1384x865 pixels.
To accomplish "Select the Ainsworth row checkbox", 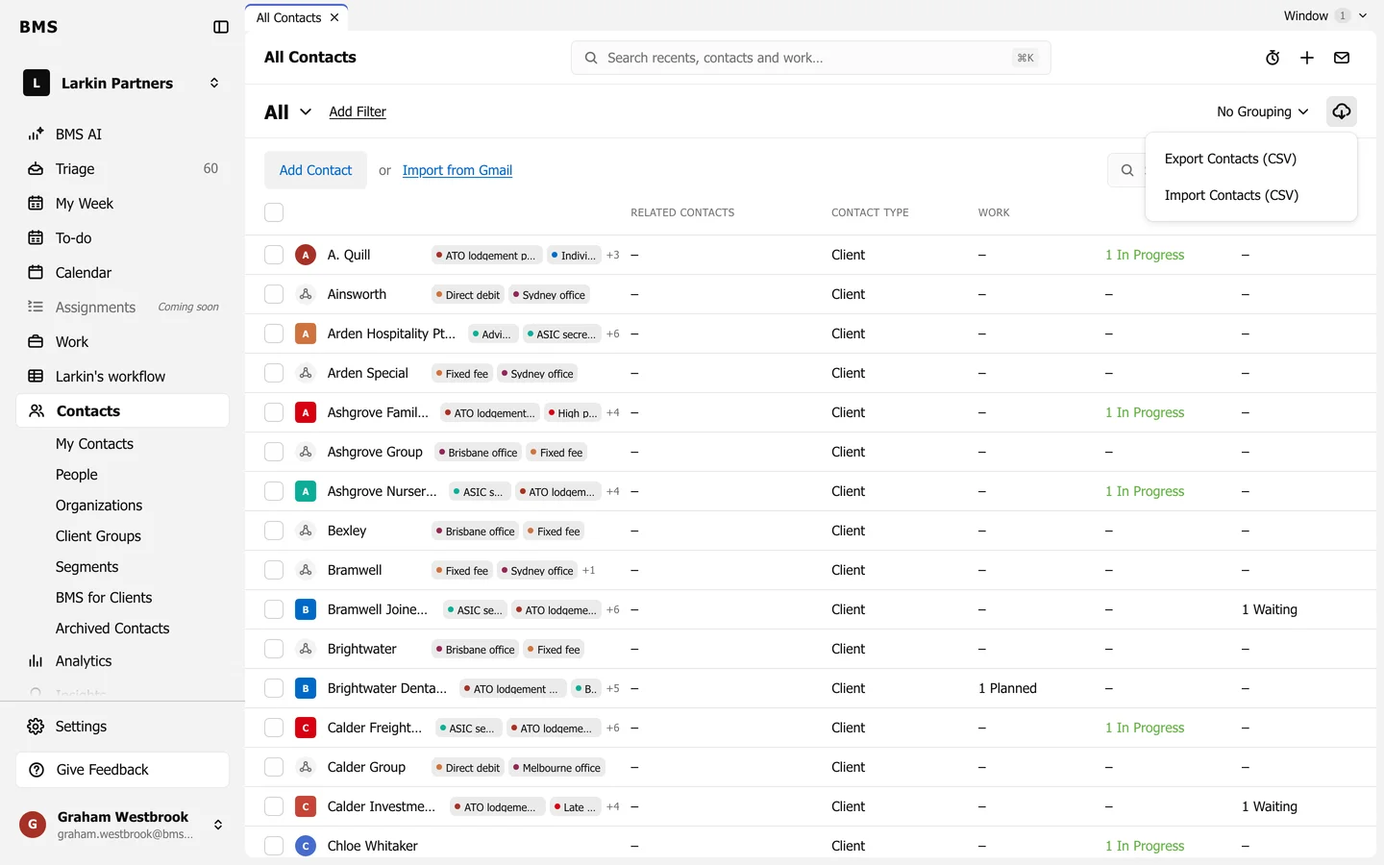I will pyautogui.click(x=274, y=294).
